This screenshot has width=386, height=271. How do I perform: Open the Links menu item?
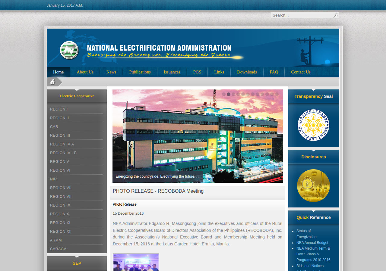click(x=219, y=72)
